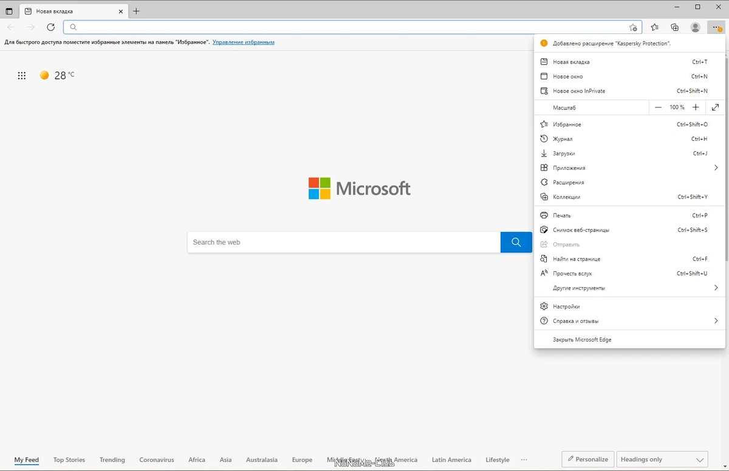This screenshot has height=471, width=729.
Task: Select the Lifestyle feed tab
Action: tap(498, 460)
